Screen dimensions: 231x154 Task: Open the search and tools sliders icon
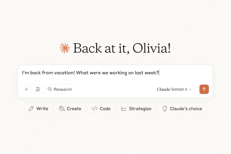[38, 89]
